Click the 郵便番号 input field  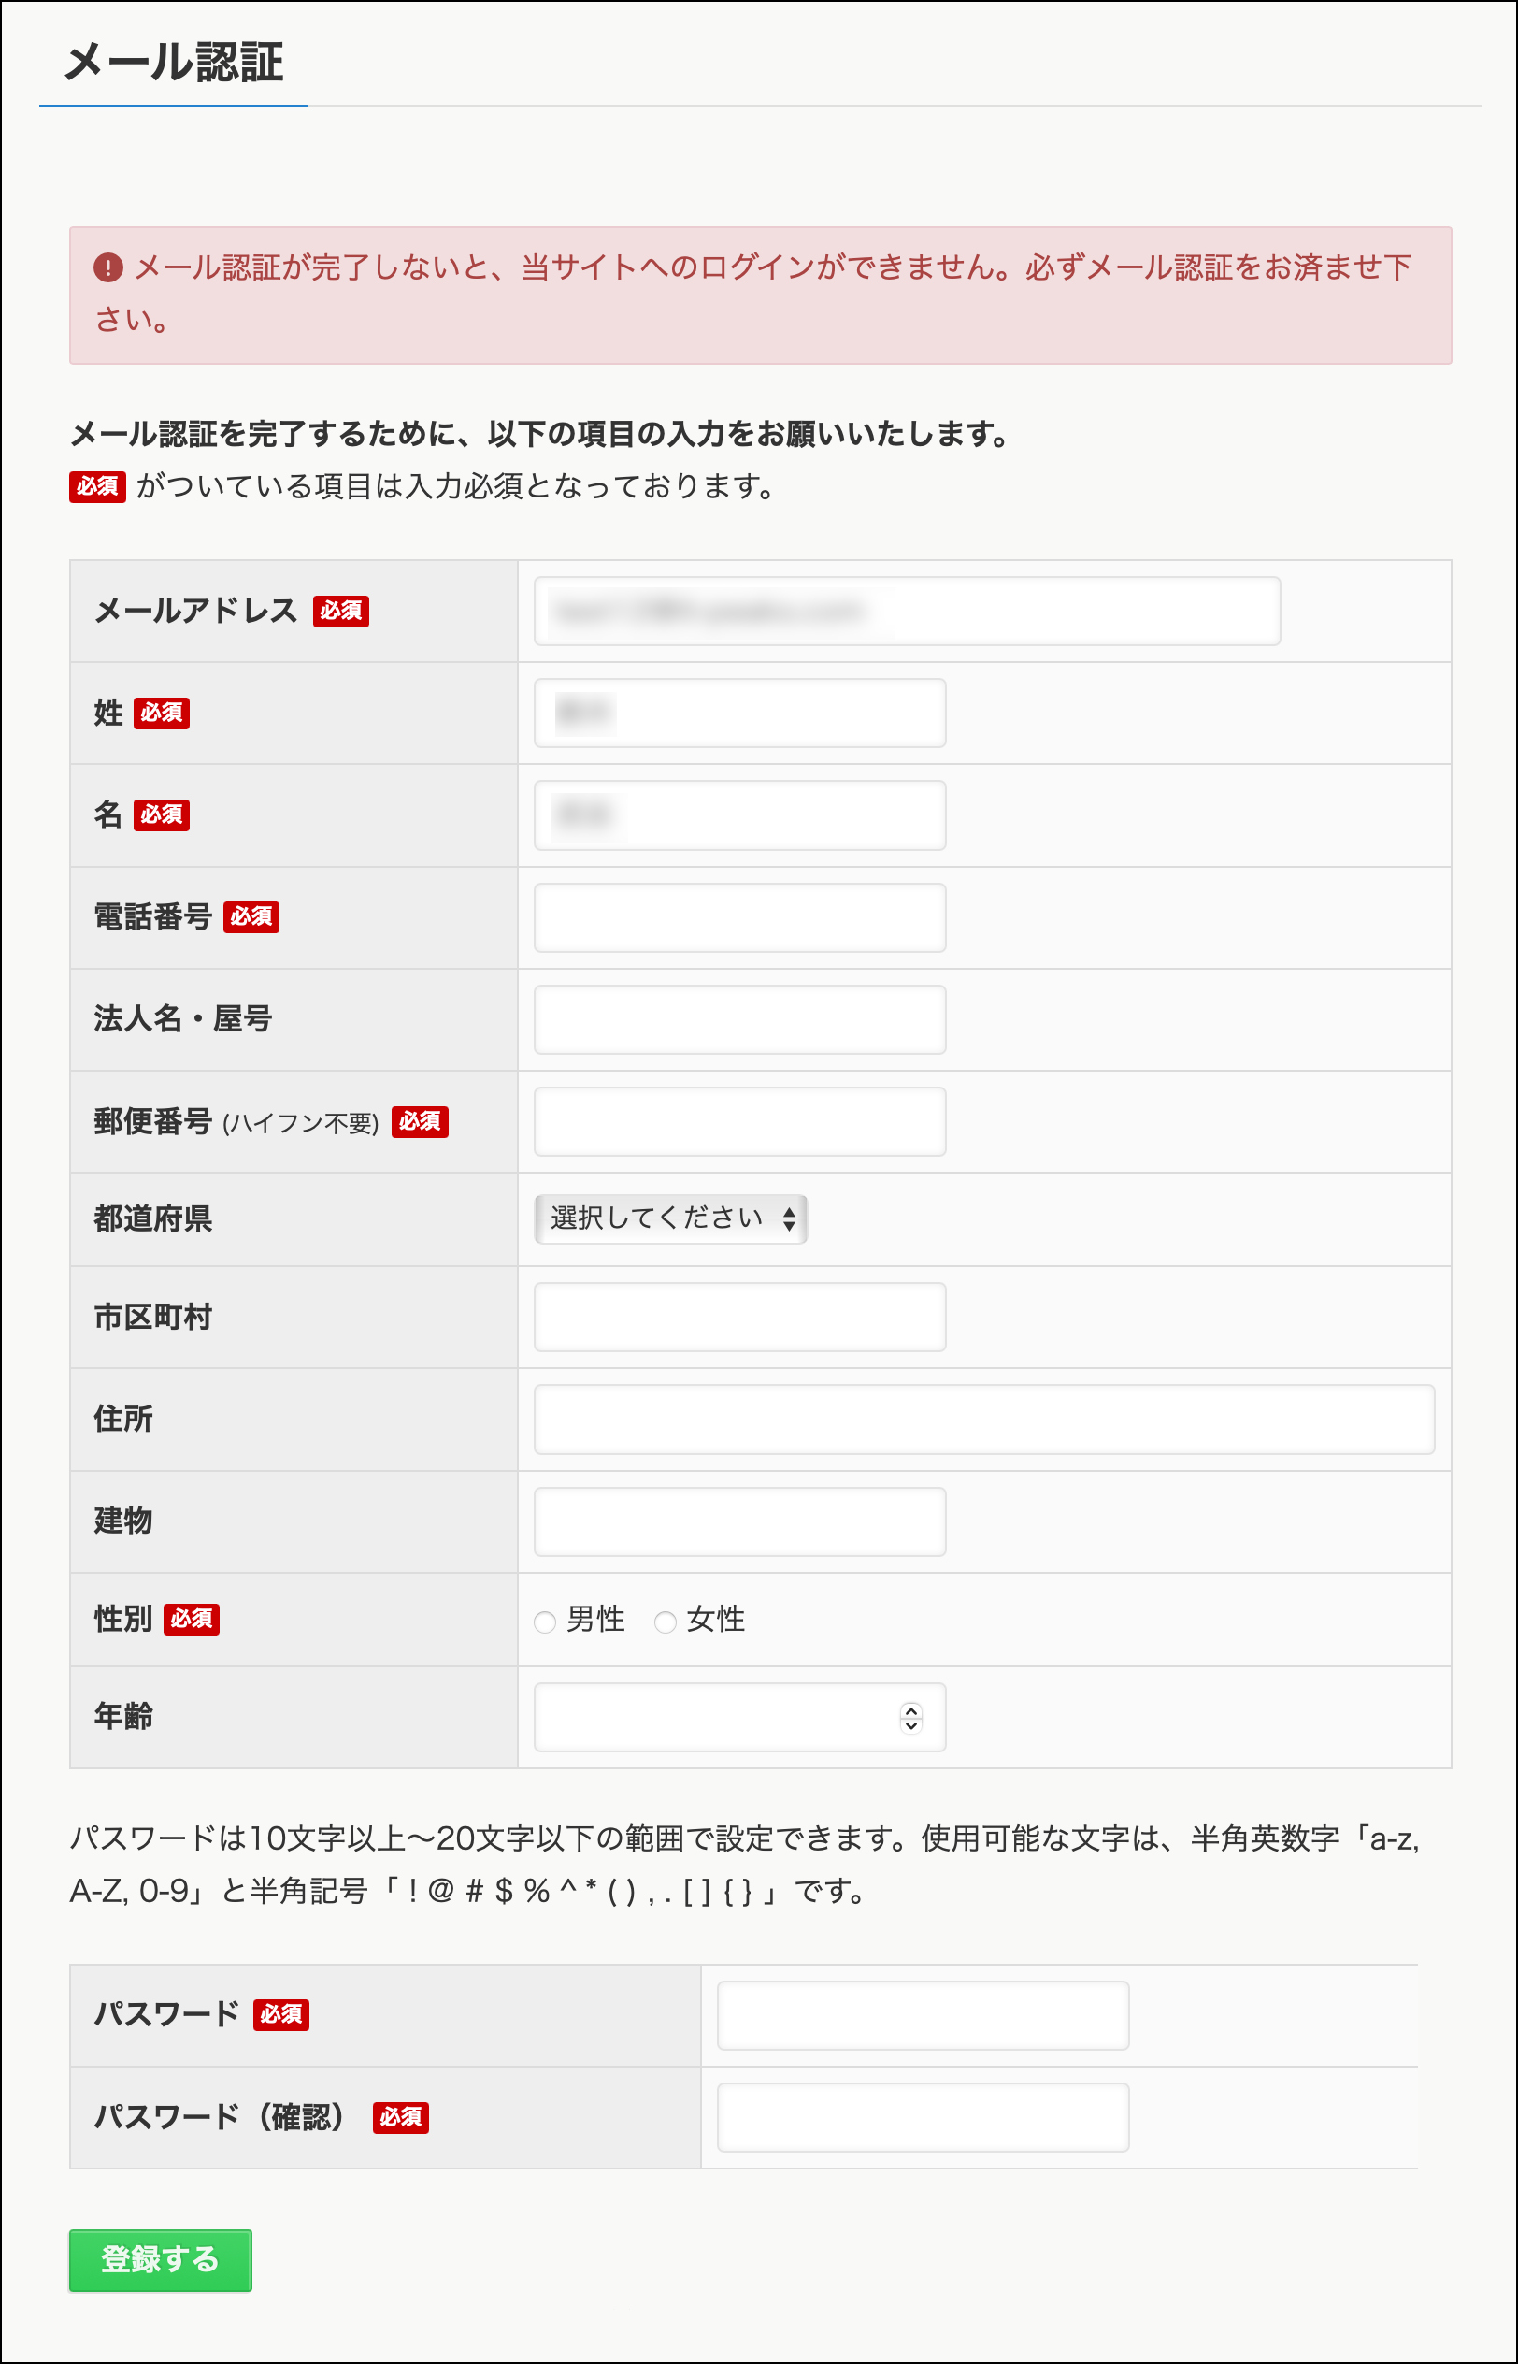tap(739, 1122)
